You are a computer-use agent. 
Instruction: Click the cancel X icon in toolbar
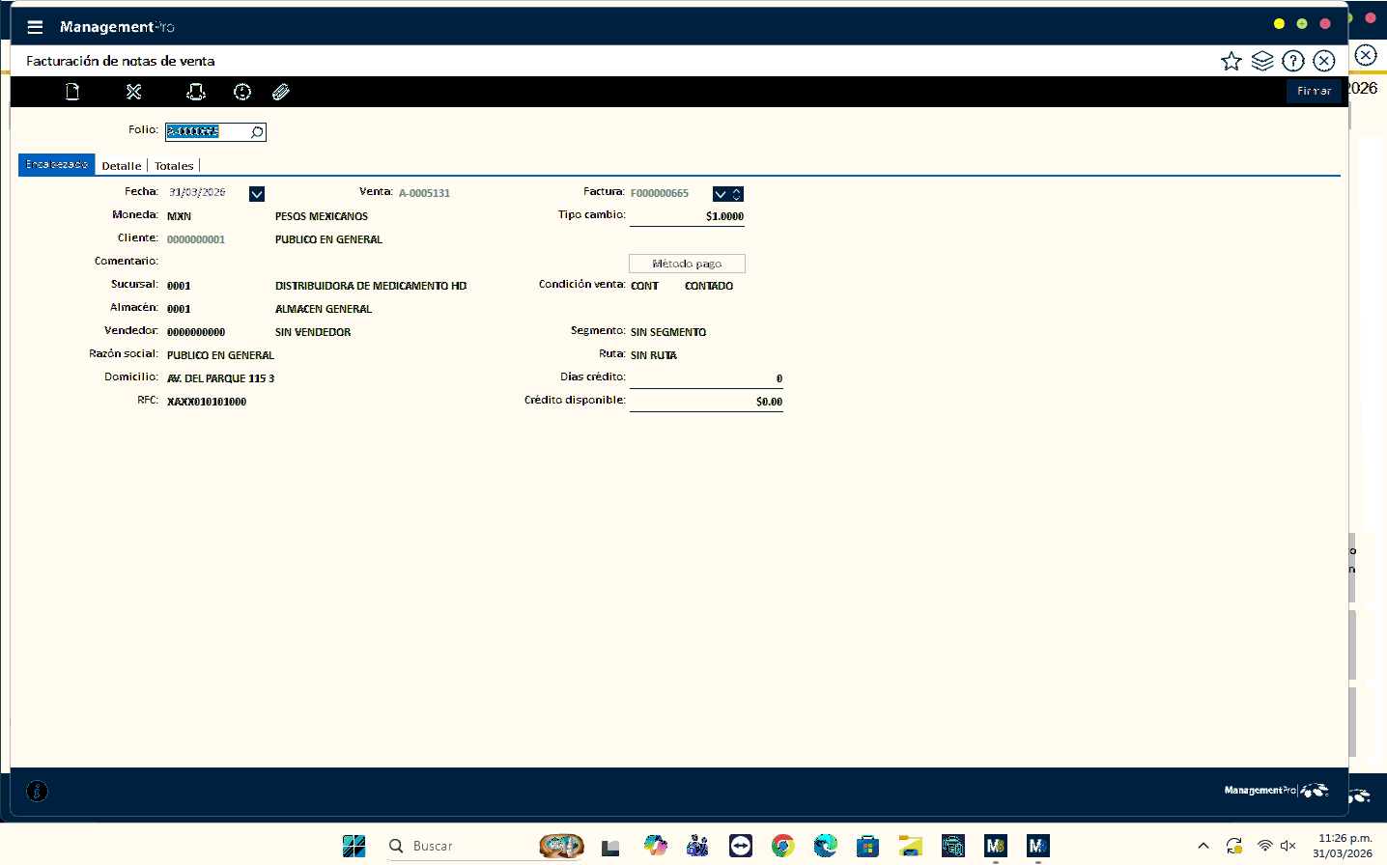click(x=134, y=92)
